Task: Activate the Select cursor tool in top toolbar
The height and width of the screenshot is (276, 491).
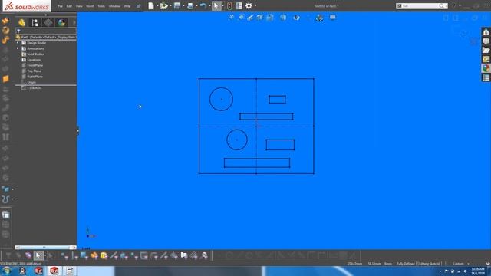Action: click(216, 5)
